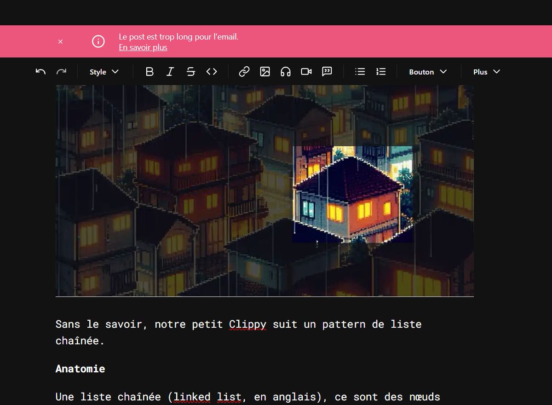This screenshot has height=405, width=552.
Task: Insert a hyperlink
Action: (244, 72)
